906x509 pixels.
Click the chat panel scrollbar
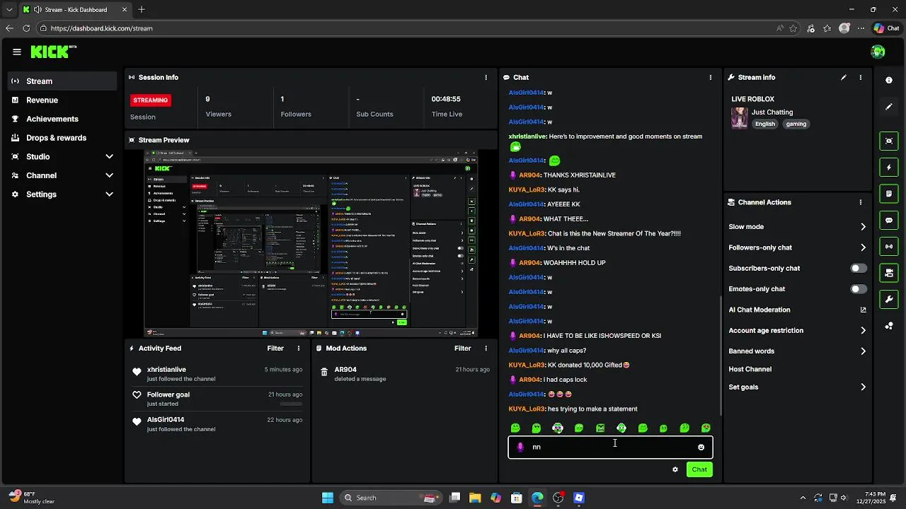[x=720, y=356]
